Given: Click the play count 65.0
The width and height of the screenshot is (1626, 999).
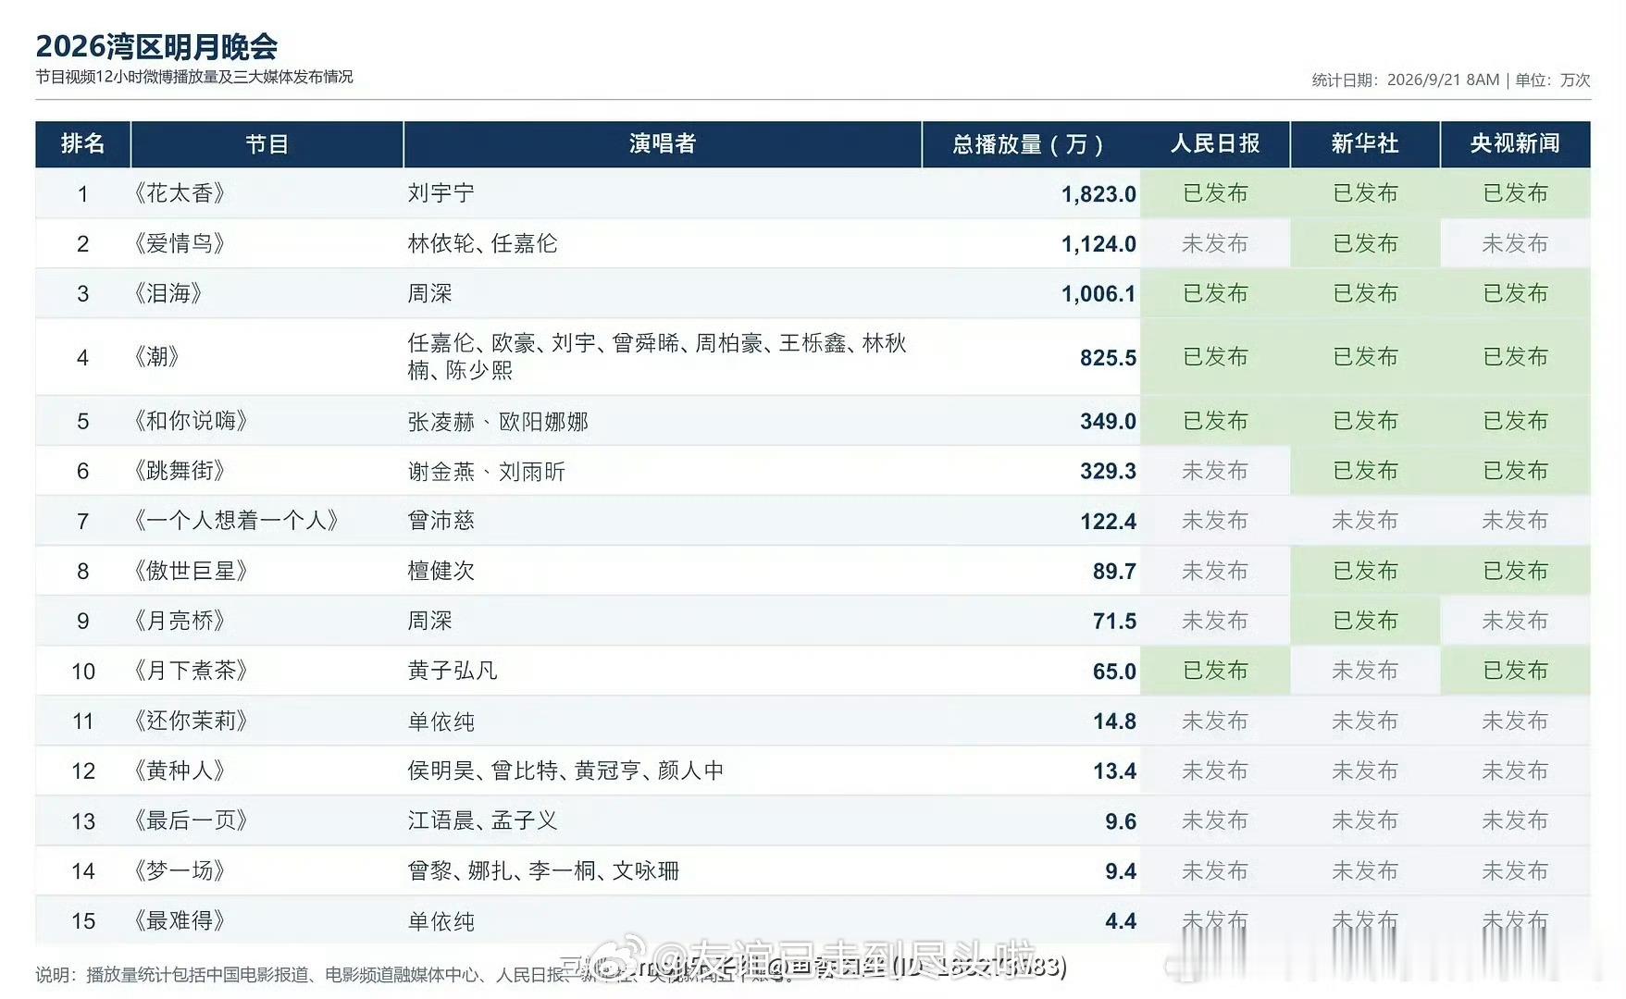Looking at the screenshot, I should (1114, 672).
